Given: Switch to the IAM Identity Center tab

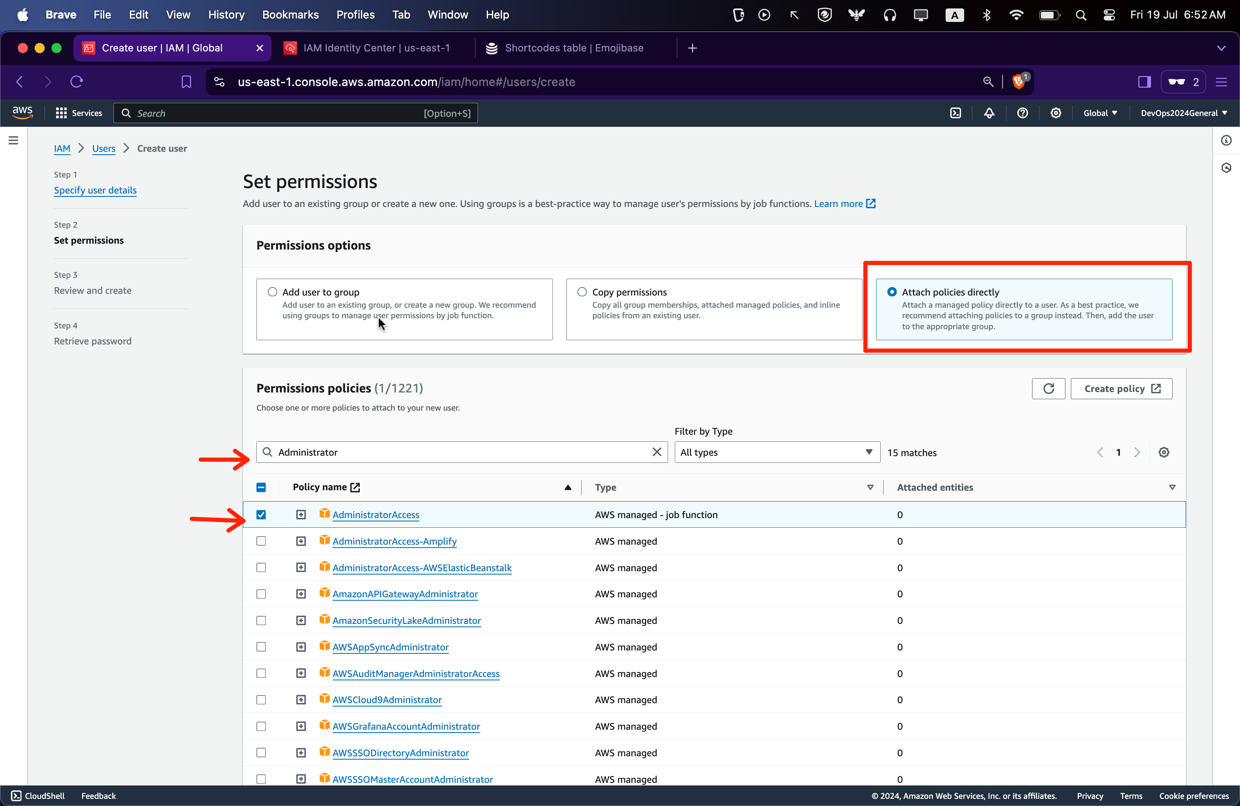Looking at the screenshot, I should [376, 48].
